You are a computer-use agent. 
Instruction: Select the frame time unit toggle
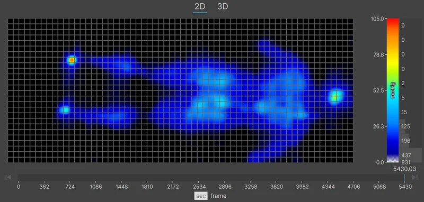(x=218, y=196)
